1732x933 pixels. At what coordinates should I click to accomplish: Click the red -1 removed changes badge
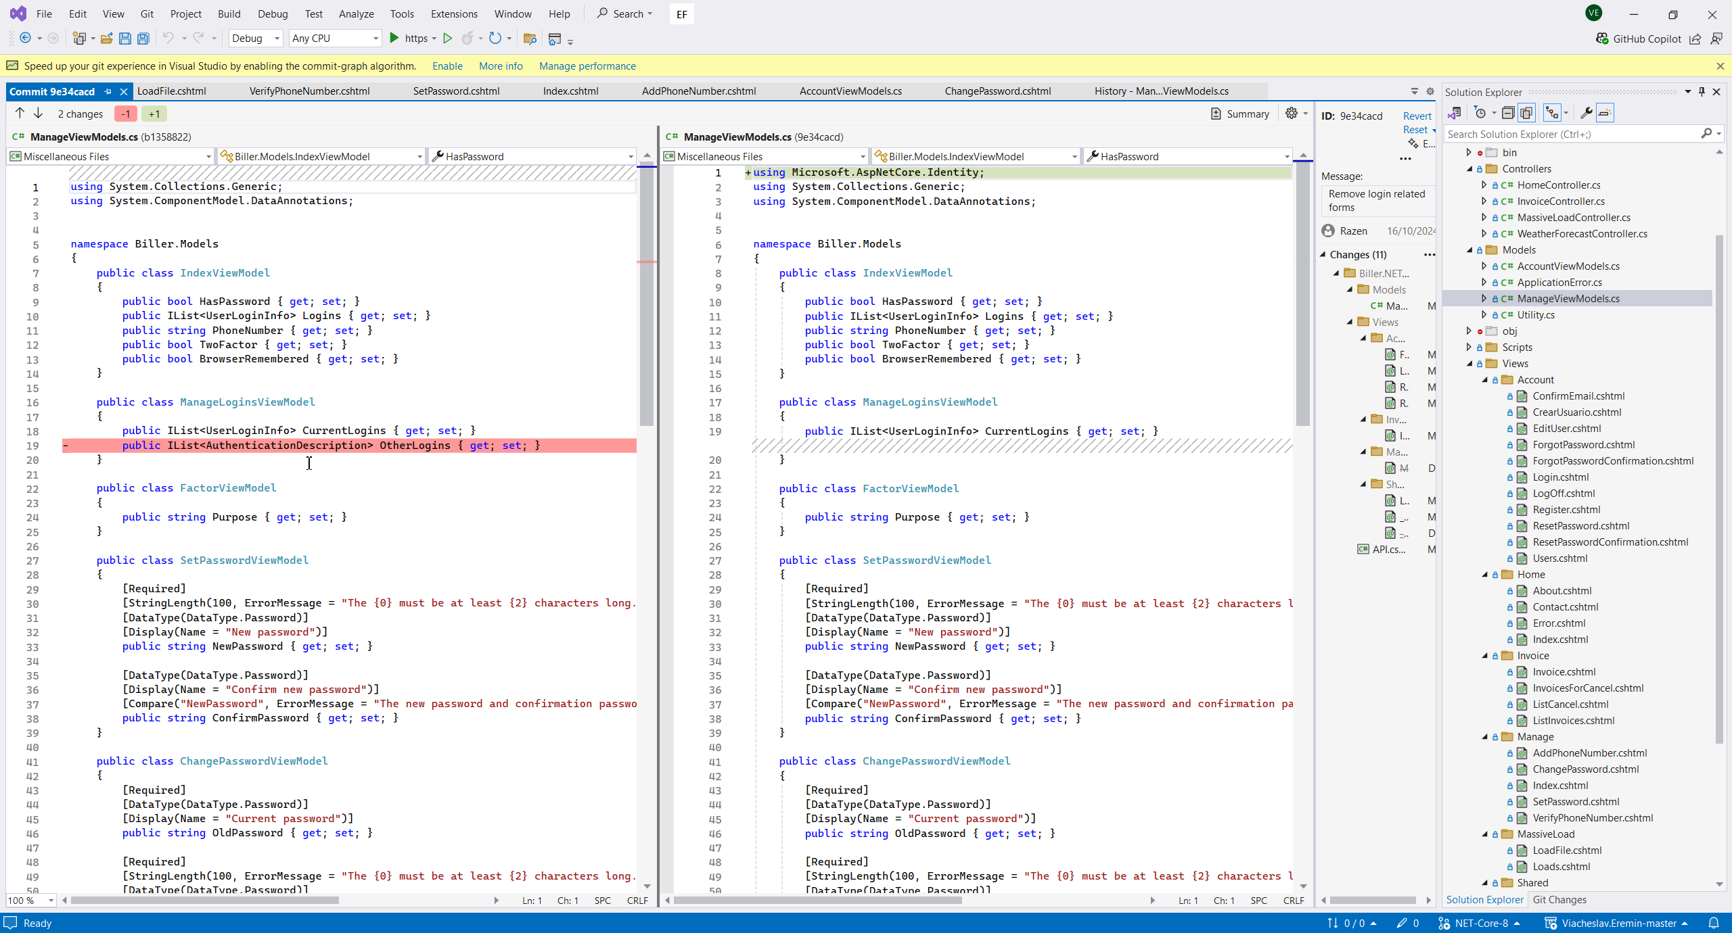tap(126, 114)
